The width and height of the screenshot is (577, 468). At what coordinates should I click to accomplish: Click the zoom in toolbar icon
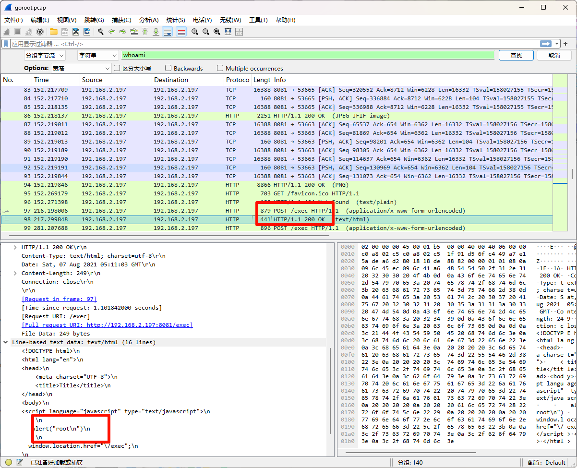194,32
